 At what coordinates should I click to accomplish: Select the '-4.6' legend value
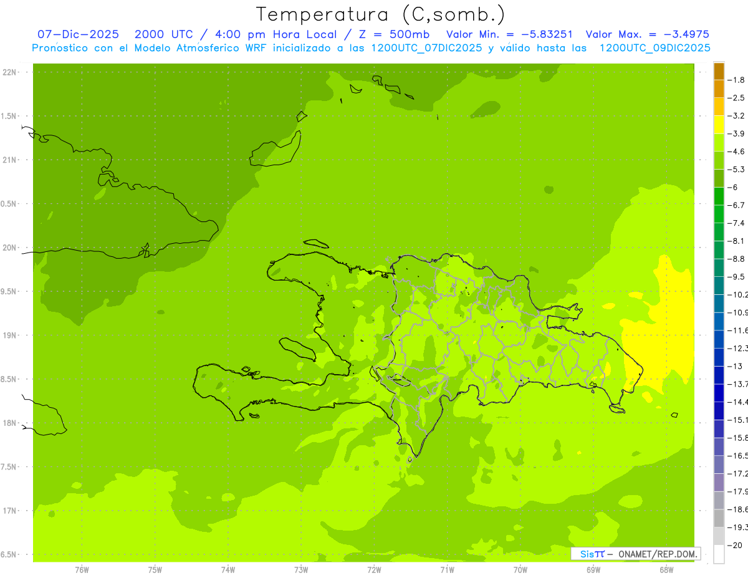[x=737, y=152]
